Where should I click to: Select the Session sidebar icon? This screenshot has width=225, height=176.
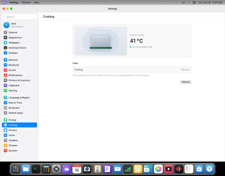coord(5,150)
